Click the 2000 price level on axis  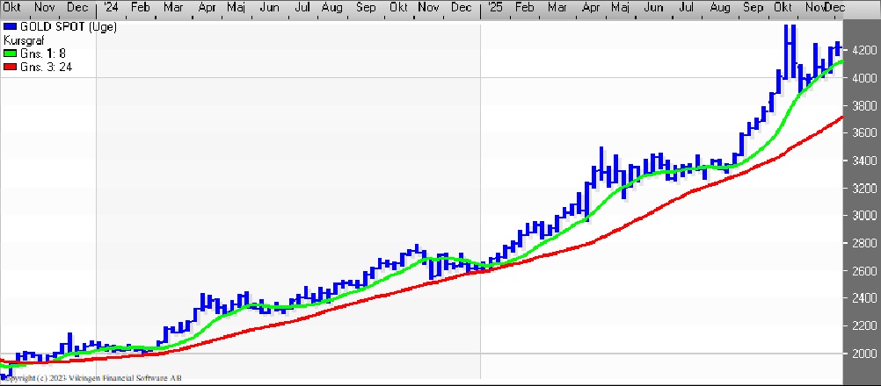(x=862, y=354)
